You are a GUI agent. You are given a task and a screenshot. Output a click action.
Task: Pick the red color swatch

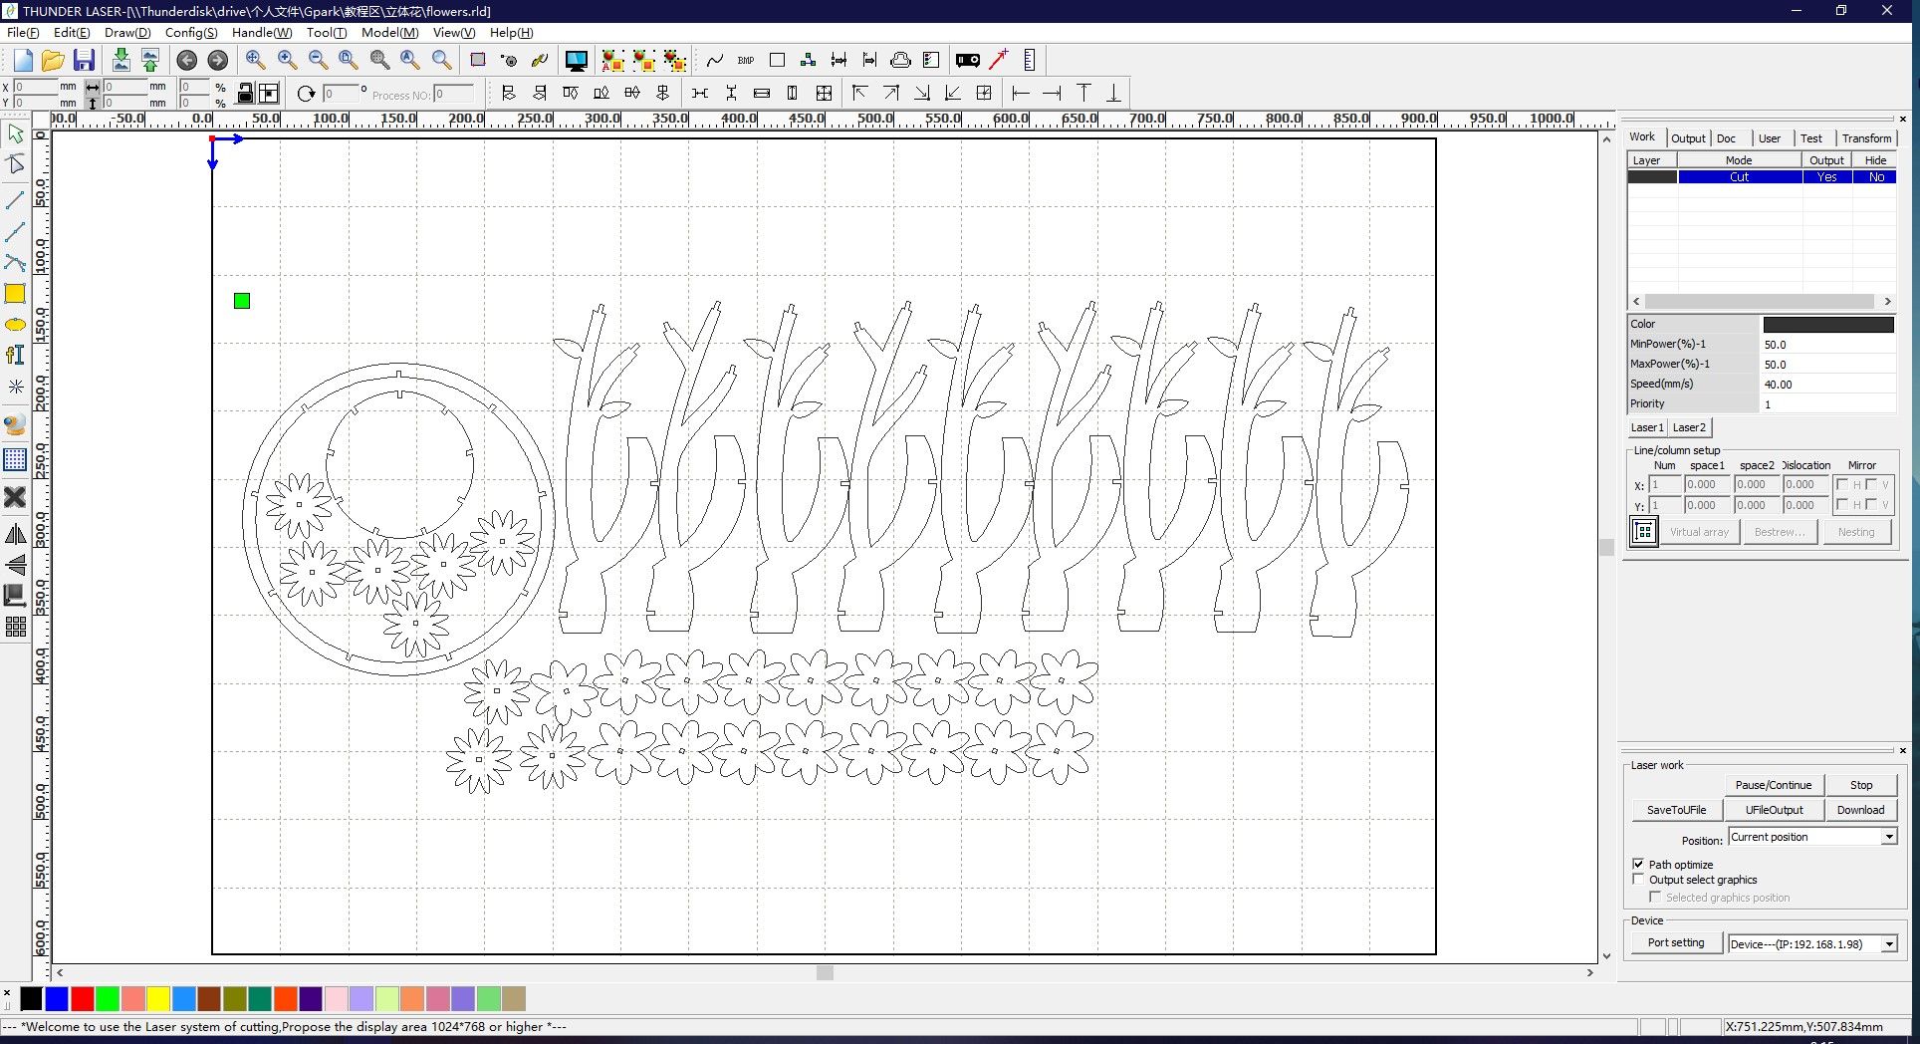click(83, 998)
